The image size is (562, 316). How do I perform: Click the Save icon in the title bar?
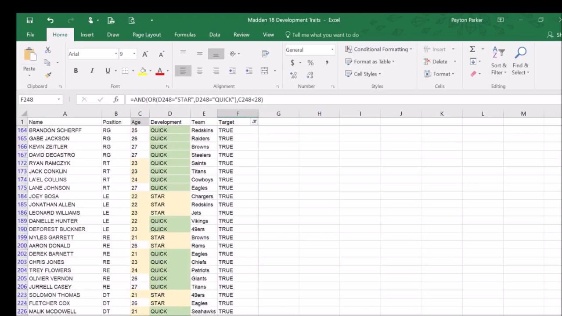(29, 20)
